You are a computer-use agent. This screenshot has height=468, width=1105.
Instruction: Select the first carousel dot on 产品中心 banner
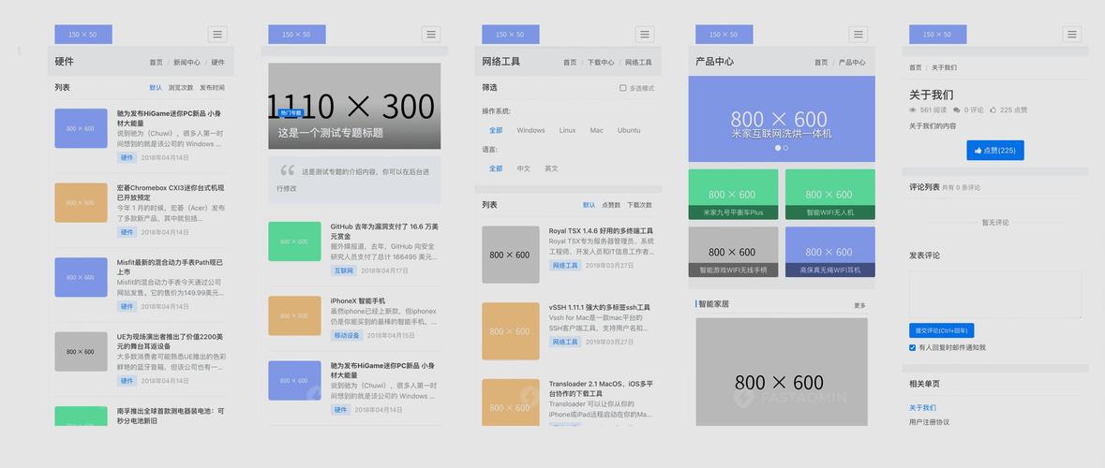[x=778, y=148]
